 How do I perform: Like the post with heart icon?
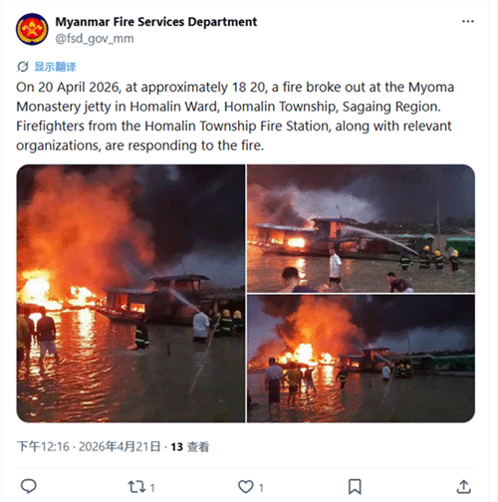[x=246, y=487]
